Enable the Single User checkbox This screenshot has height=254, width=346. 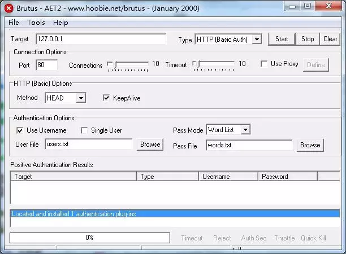pyautogui.click(x=84, y=130)
